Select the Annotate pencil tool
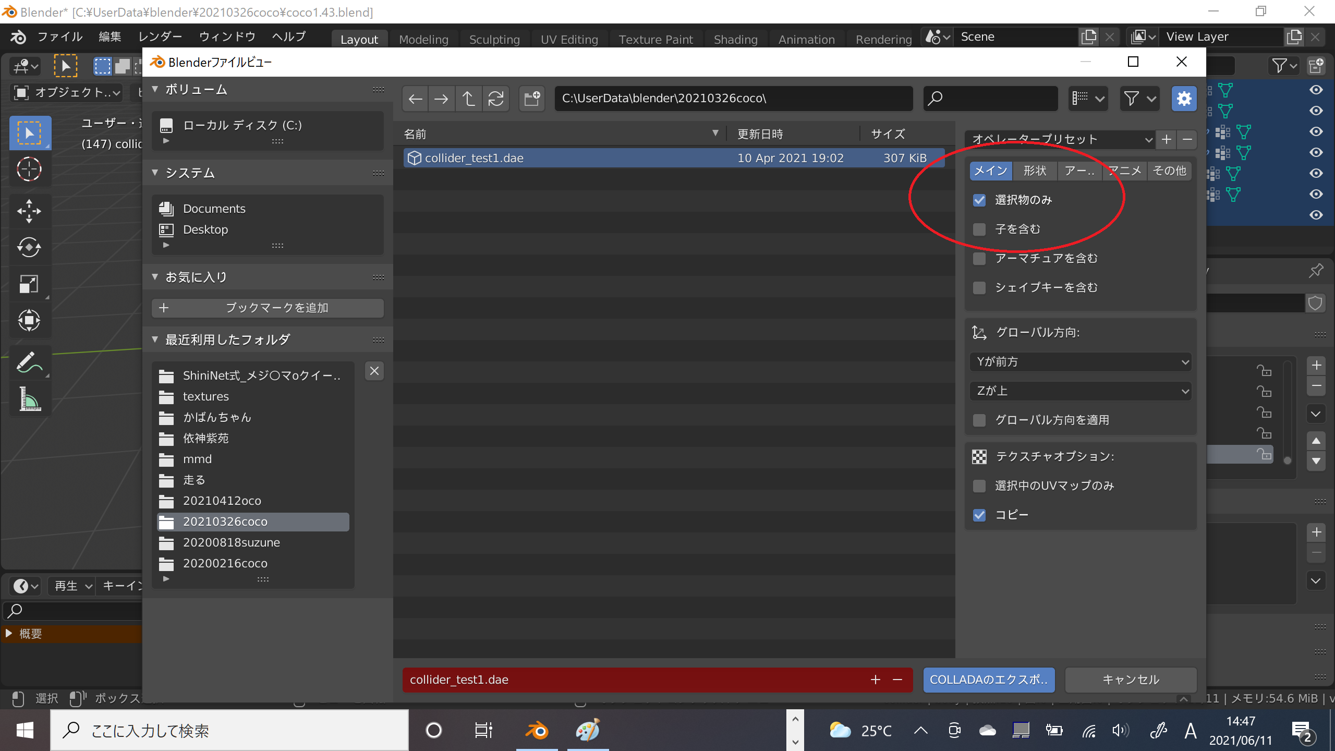 29,362
